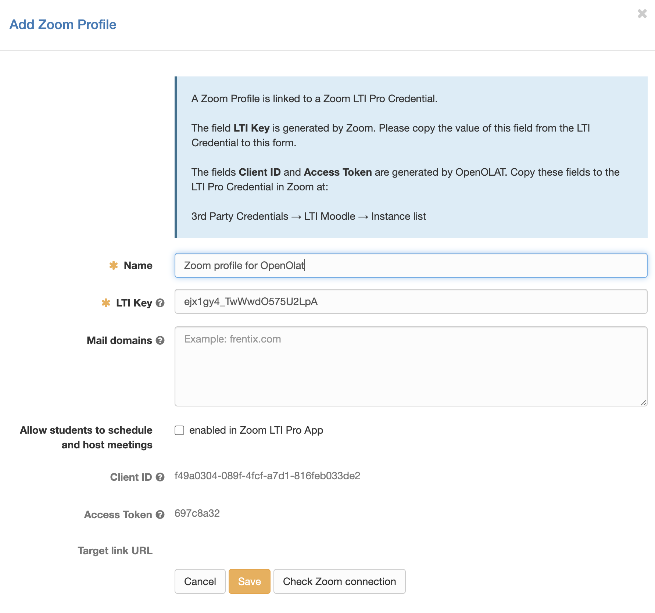Click the Mail domains text area
The height and width of the screenshot is (613, 655).
[x=410, y=366]
